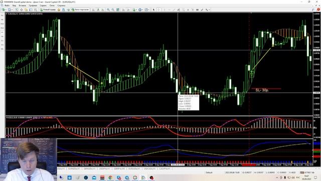Select the SL- 30p. text label on chart
This screenshot has width=321, height=181.
click(262, 90)
